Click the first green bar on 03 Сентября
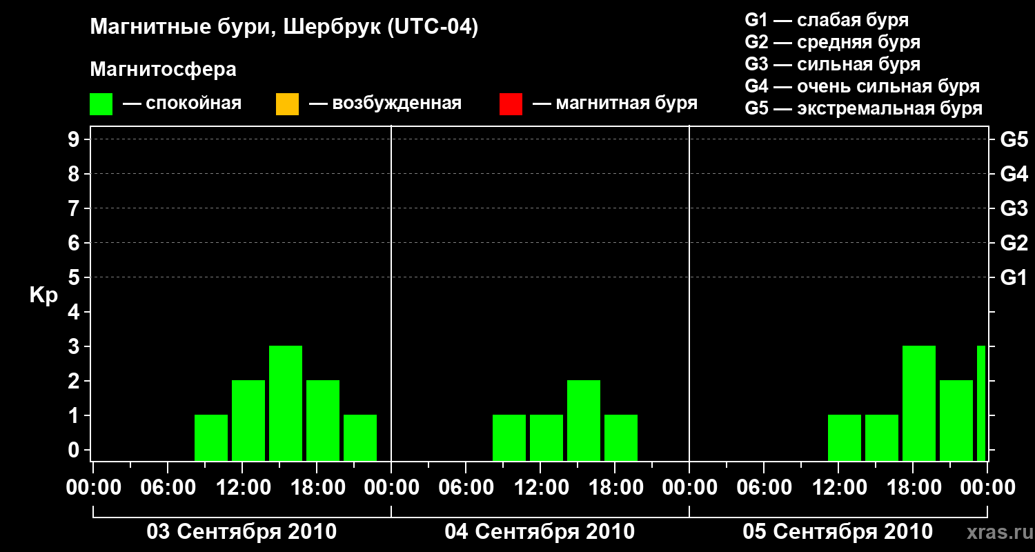Screen dimensions: 1035x552 pos(211,437)
